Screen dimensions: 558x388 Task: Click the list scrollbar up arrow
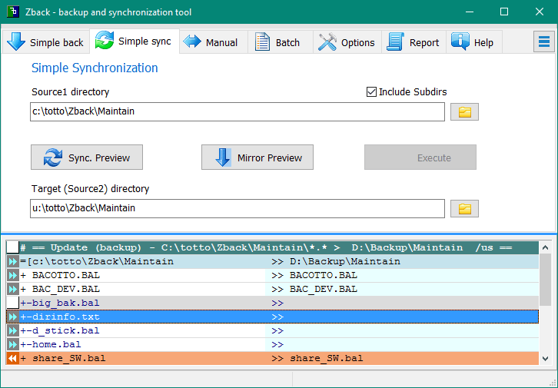click(545, 247)
